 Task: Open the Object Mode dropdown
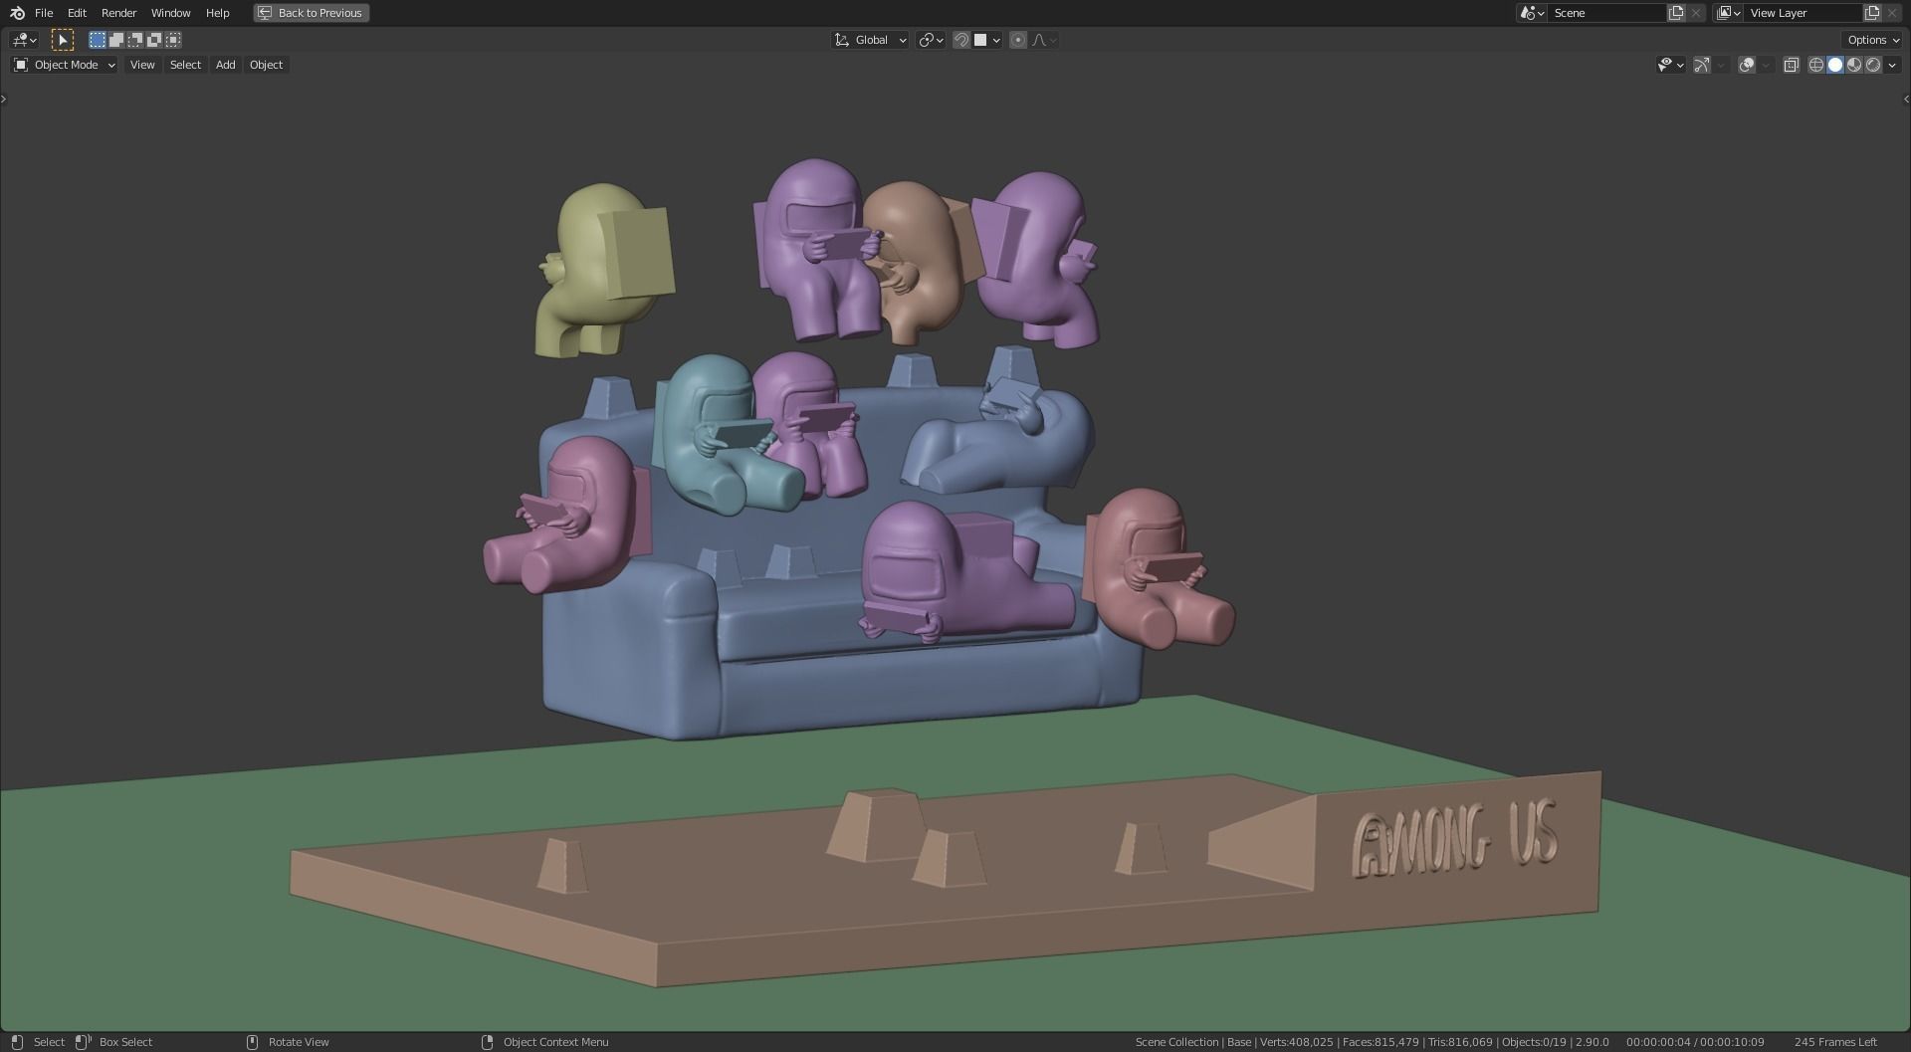pos(64,65)
